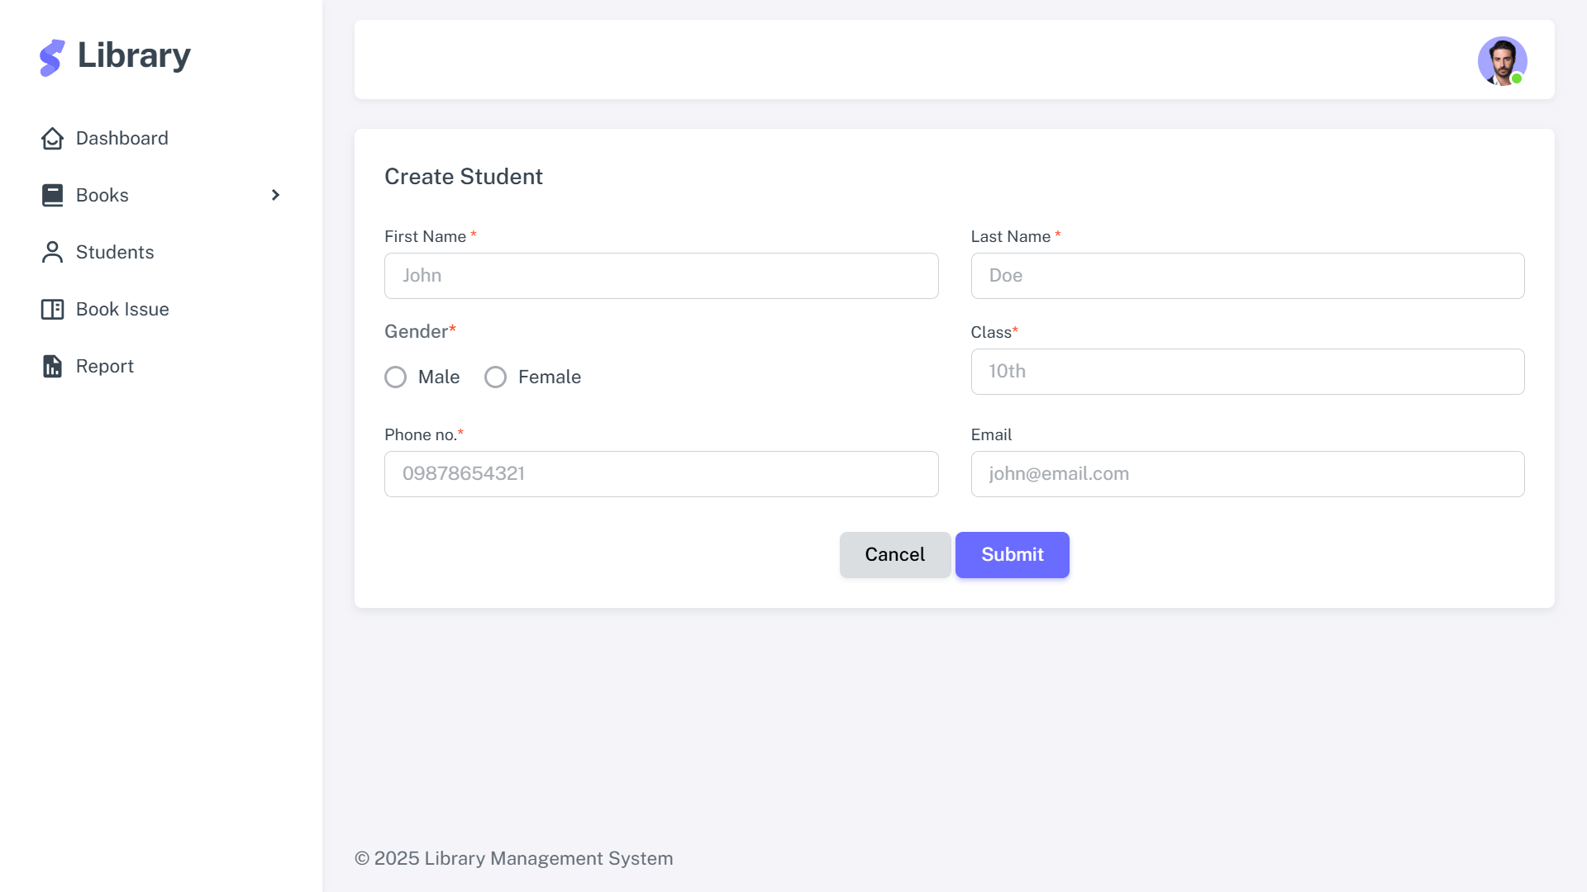This screenshot has height=892, width=1587.
Task: Click the Book Issue icon
Action: [x=52, y=310]
